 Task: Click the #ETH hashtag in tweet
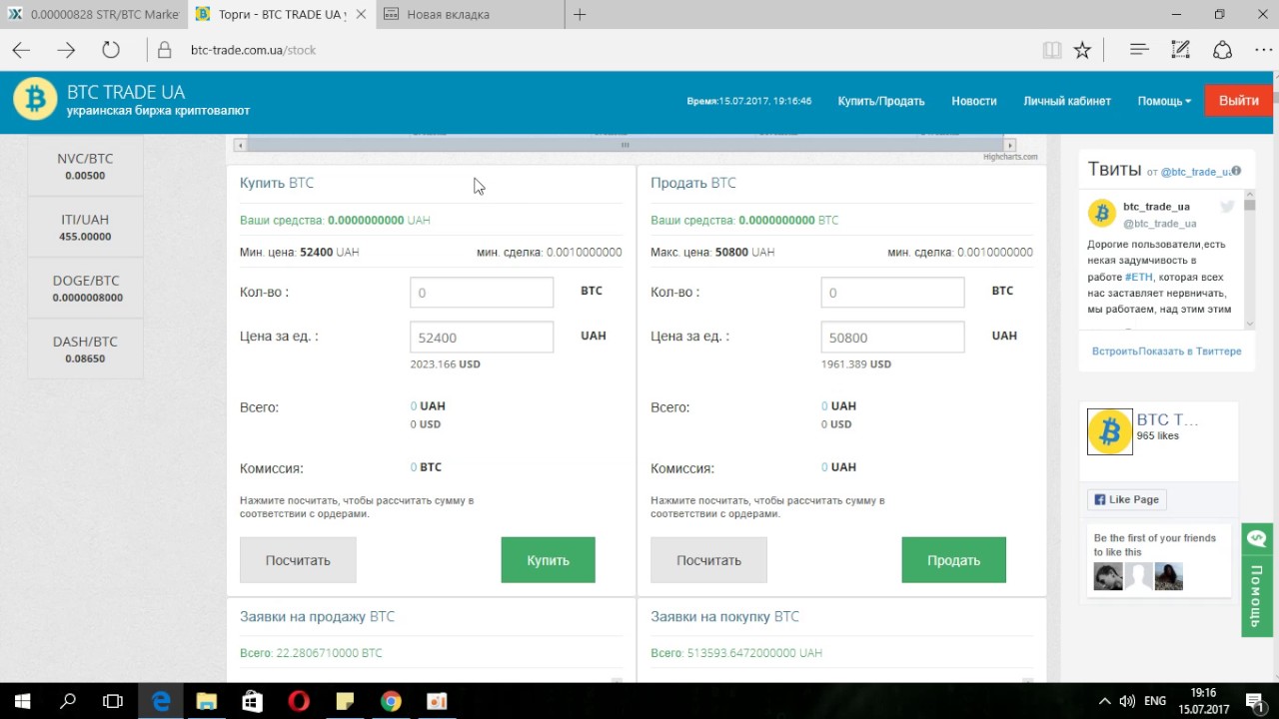pos(1138,277)
